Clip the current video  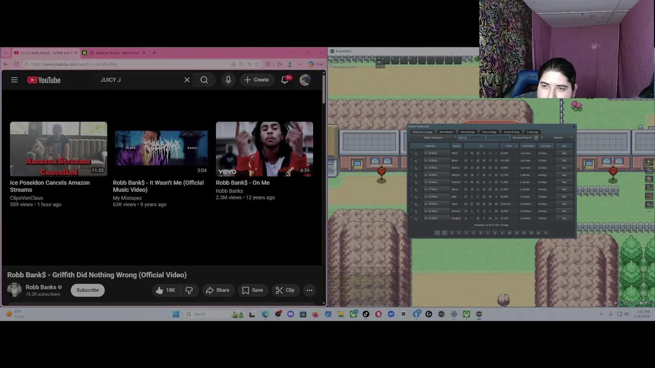pyautogui.click(x=285, y=290)
